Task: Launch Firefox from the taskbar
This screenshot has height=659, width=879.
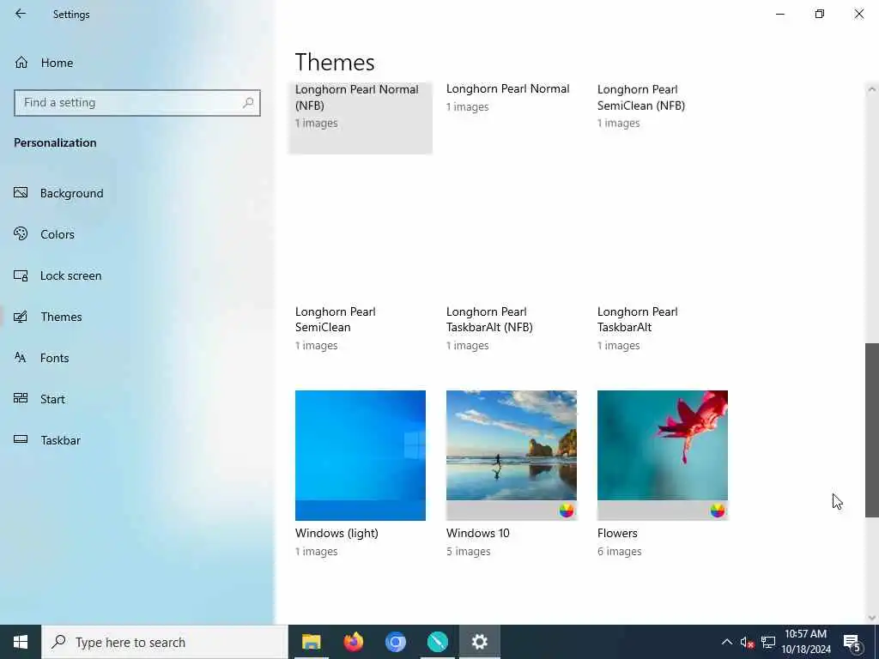Action: coord(353,642)
